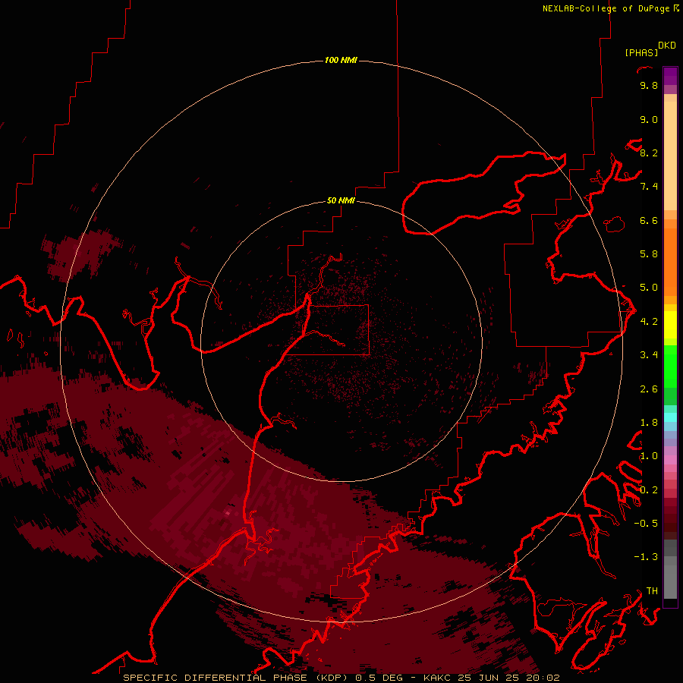Click the 7.4 value on the color scale
This screenshot has height=683, width=683.
(x=649, y=187)
